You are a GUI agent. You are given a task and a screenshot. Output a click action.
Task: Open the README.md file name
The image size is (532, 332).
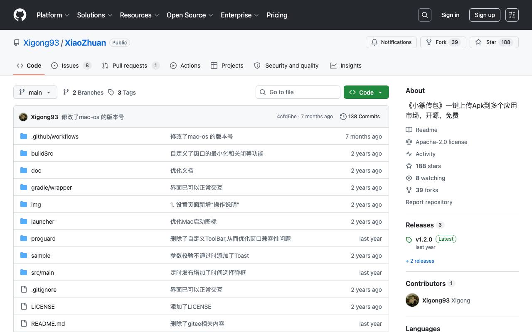tap(48, 324)
